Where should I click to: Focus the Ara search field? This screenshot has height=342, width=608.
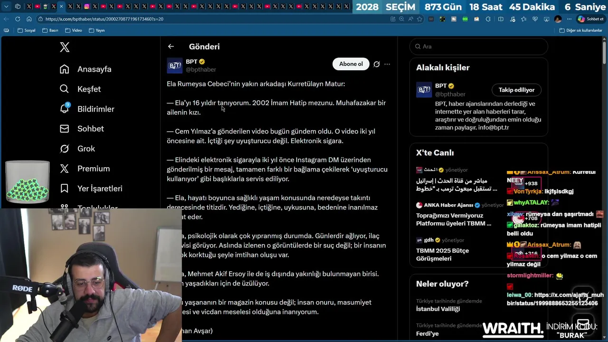click(x=479, y=47)
